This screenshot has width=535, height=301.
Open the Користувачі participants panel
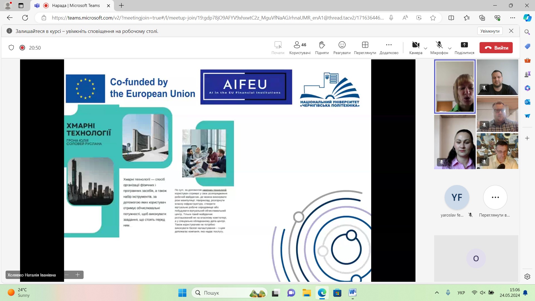coord(300,48)
